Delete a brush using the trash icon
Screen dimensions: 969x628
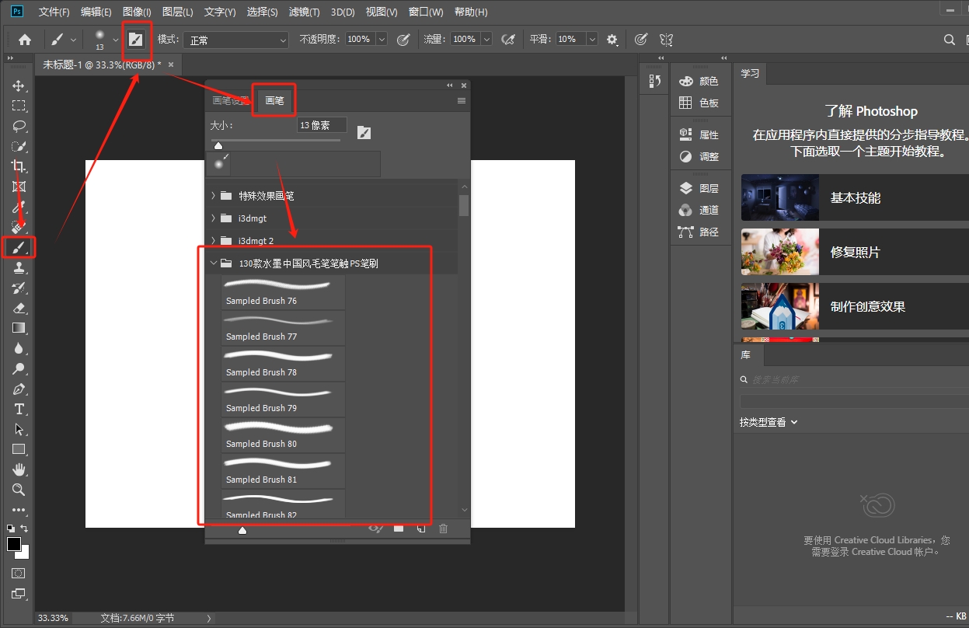(443, 528)
